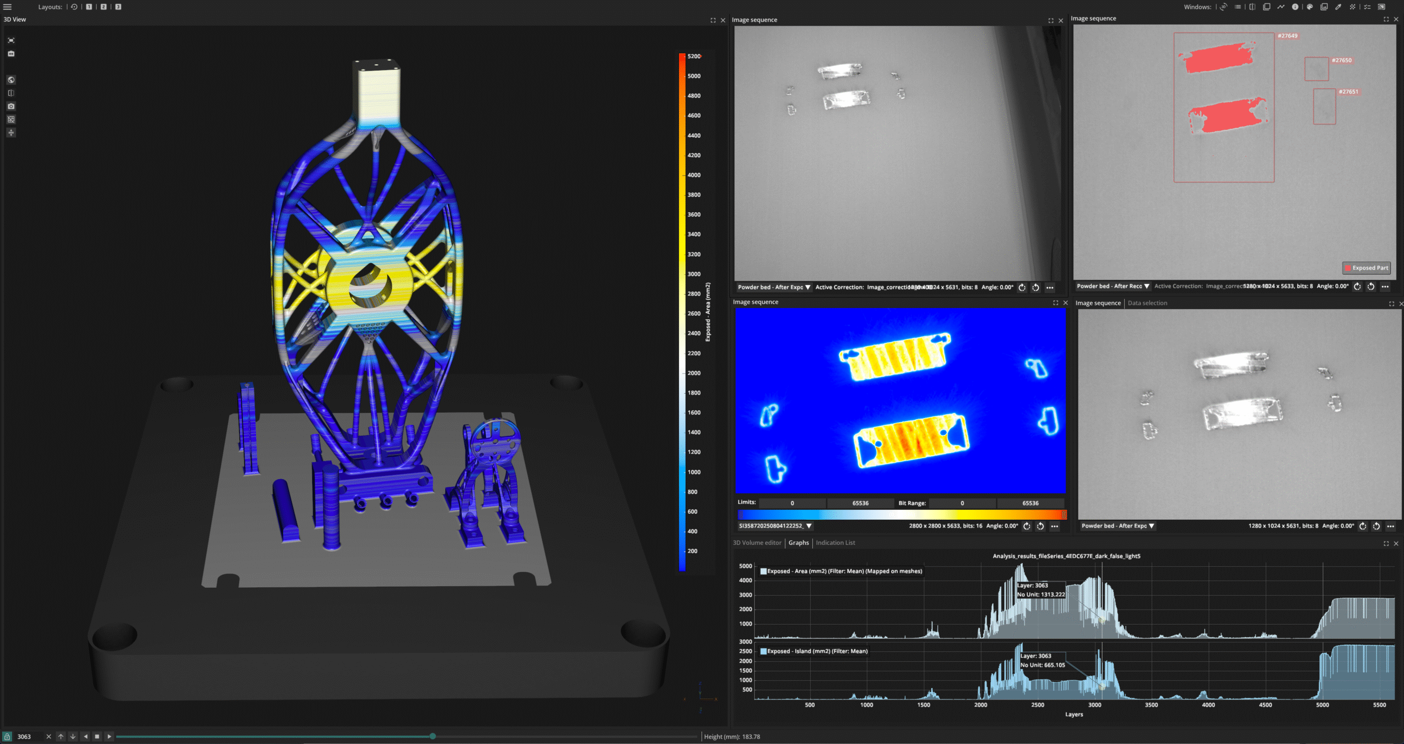Image resolution: width=1404 pixels, height=744 pixels.
Task: Open the color palette window icon
Action: click(x=1310, y=7)
